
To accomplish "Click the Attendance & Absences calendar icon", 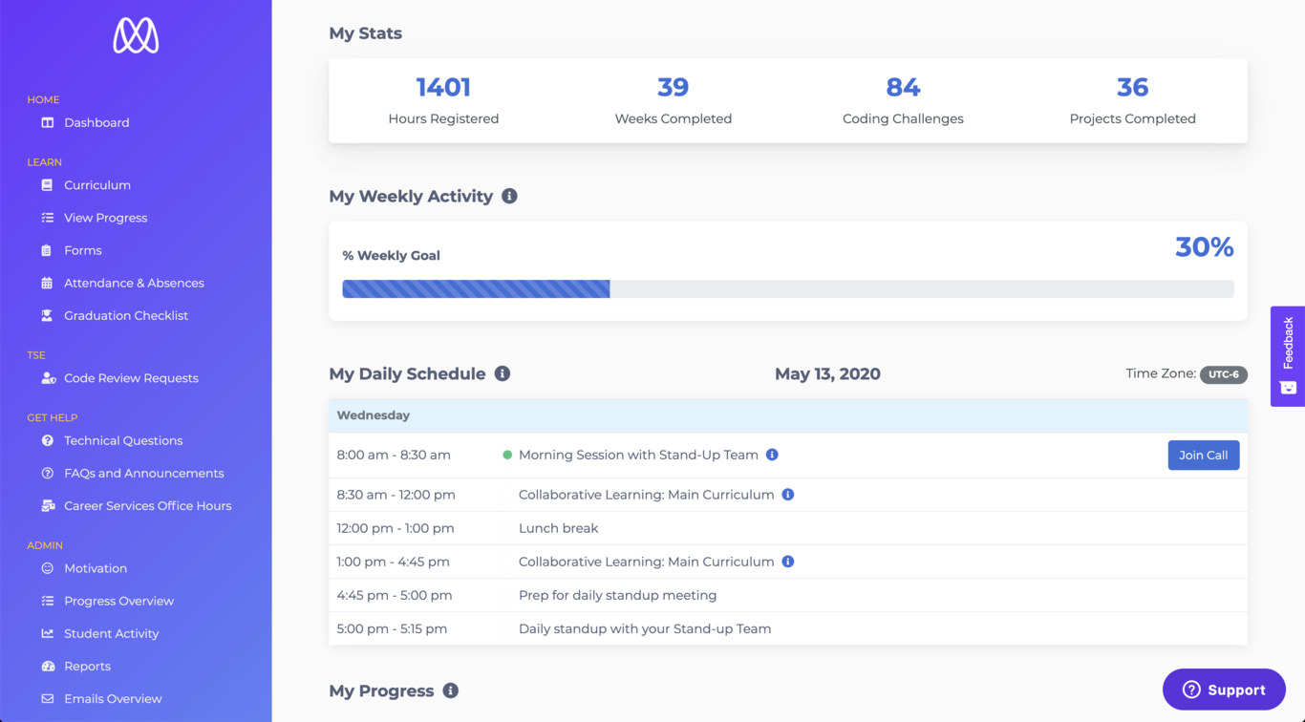I will [45, 283].
